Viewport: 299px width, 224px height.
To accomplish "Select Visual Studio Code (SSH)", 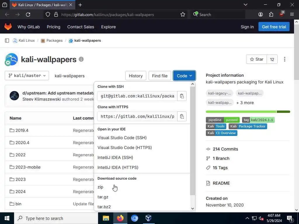I will (122, 138).
